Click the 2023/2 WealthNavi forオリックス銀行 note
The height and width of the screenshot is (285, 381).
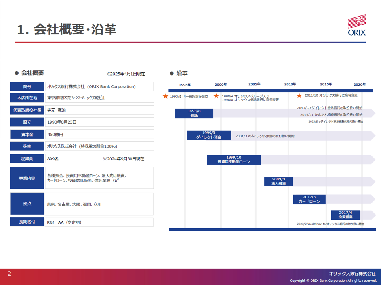[x=330, y=224]
